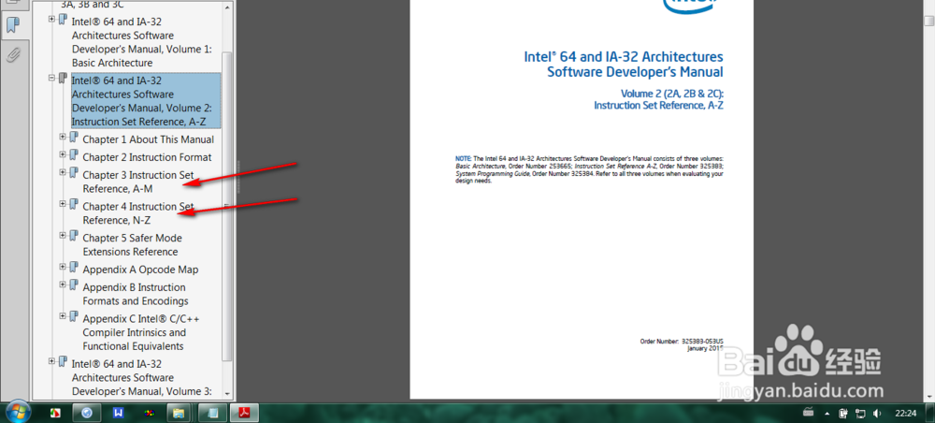Open the Attachments paperclip panel
This screenshot has height=423, width=935.
[13, 55]
